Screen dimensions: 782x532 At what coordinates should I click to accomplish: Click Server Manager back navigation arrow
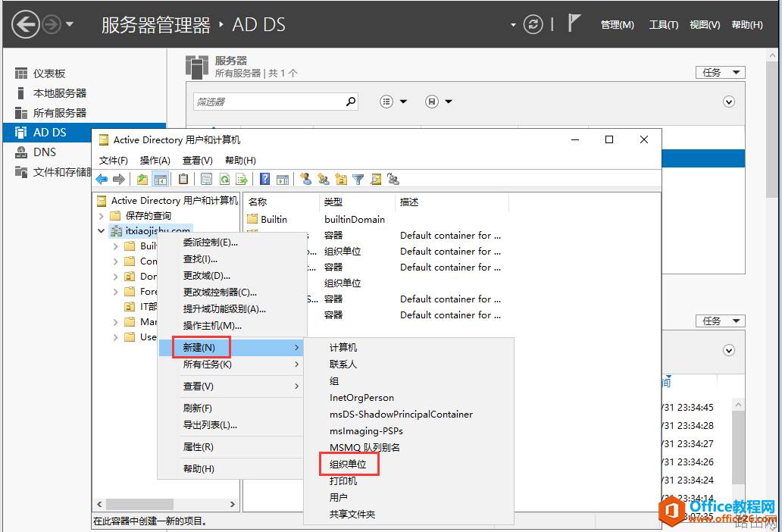(26, 24)
